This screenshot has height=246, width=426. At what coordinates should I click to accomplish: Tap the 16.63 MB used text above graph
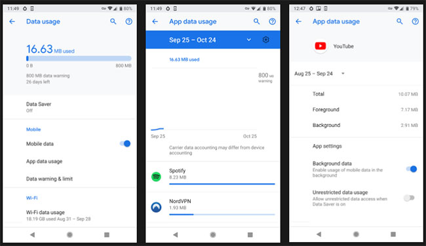tap(184, 60)
